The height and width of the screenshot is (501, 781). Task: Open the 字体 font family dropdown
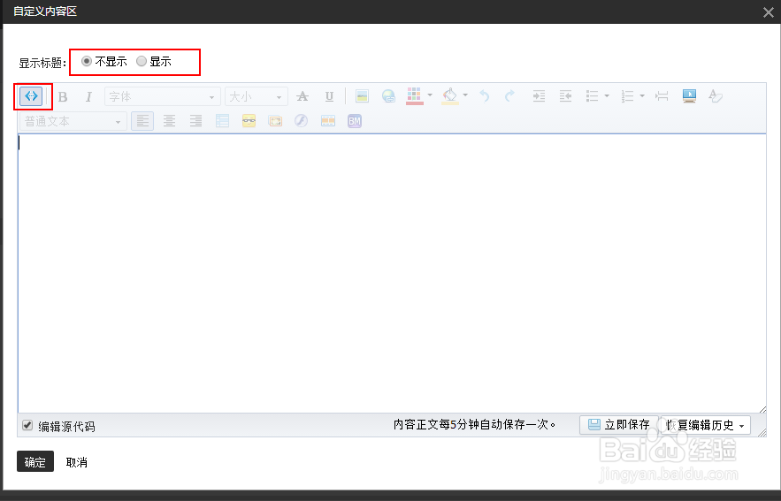pos(163,96)
